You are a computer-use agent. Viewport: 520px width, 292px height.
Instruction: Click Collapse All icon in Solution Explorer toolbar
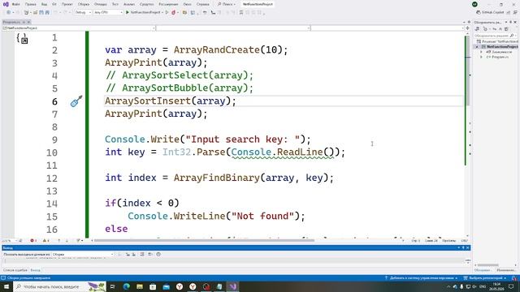pos(500,29)
